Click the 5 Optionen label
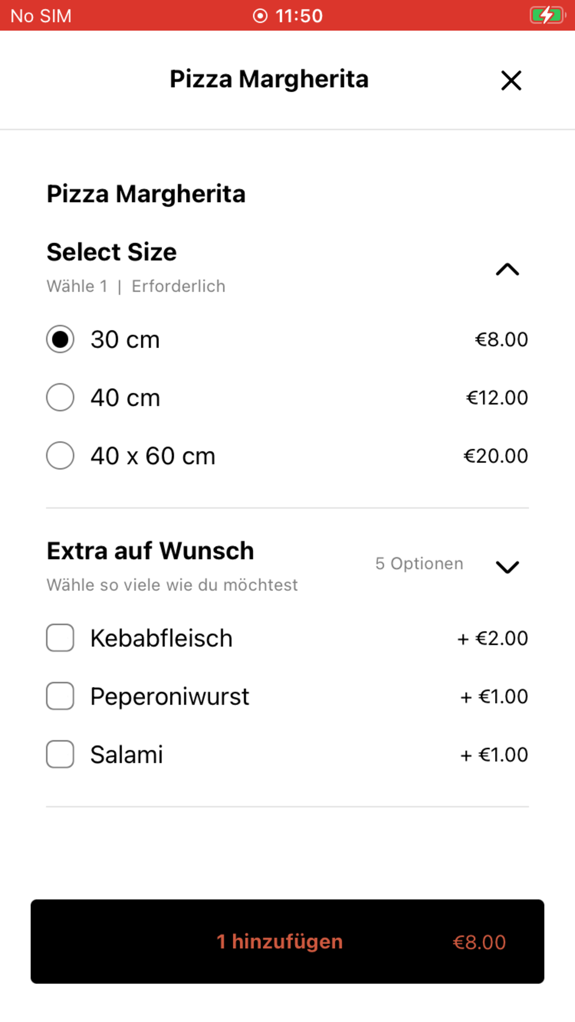The image size is (575, 1022). click(x=419, y=563)
